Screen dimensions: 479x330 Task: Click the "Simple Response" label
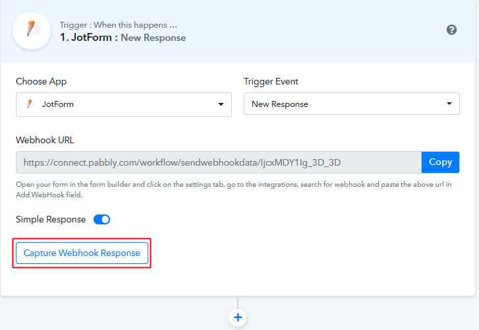pos(51,220)
